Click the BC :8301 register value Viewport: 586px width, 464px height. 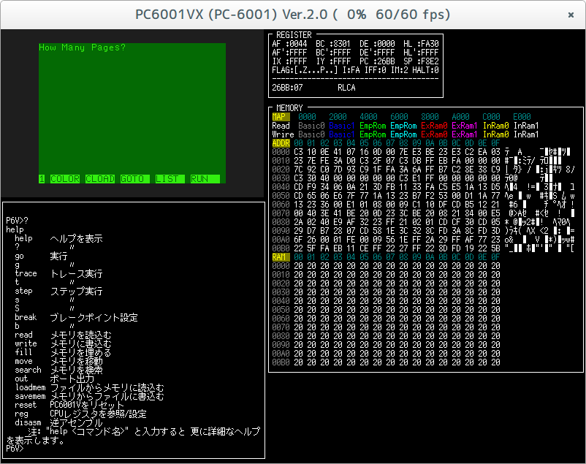333,44
